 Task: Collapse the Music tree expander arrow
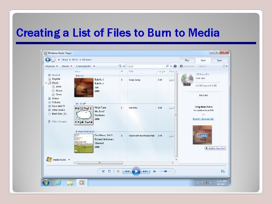46,83
